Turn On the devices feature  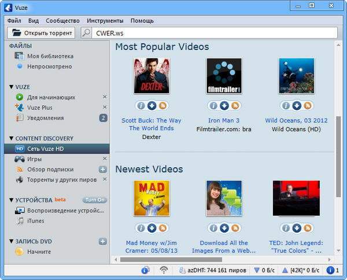pyautogui.click(x=95, y=200)
